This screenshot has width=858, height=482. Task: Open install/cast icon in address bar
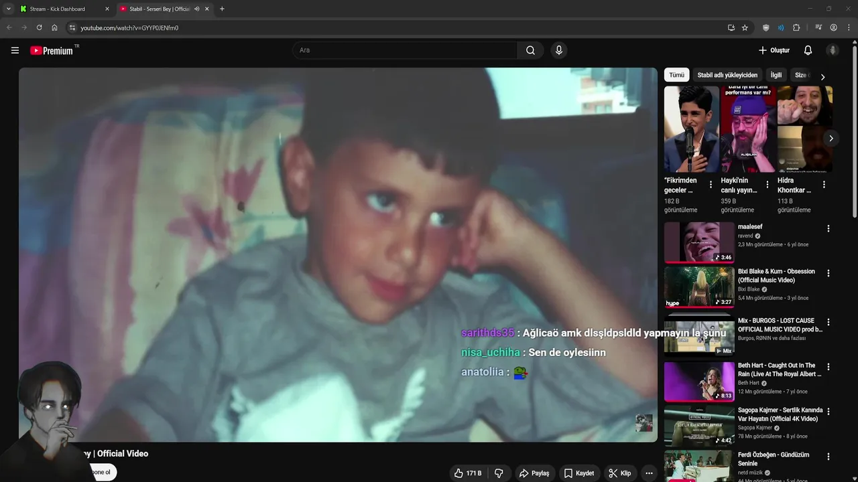coord(731,27)
